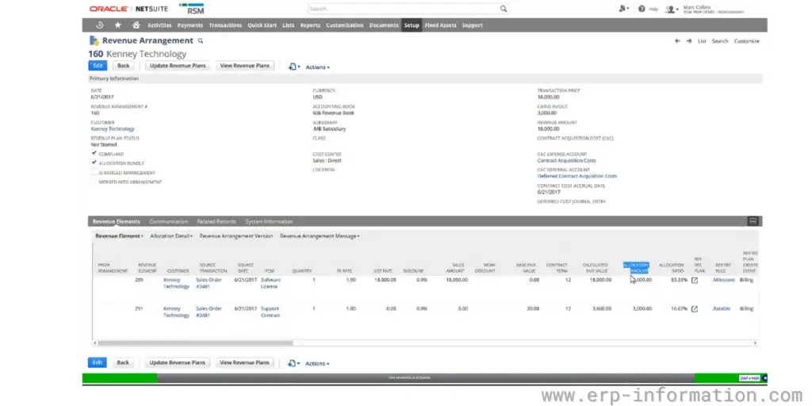Go to the Home house icon
The image size is (812, 406).
pos(136,25)
